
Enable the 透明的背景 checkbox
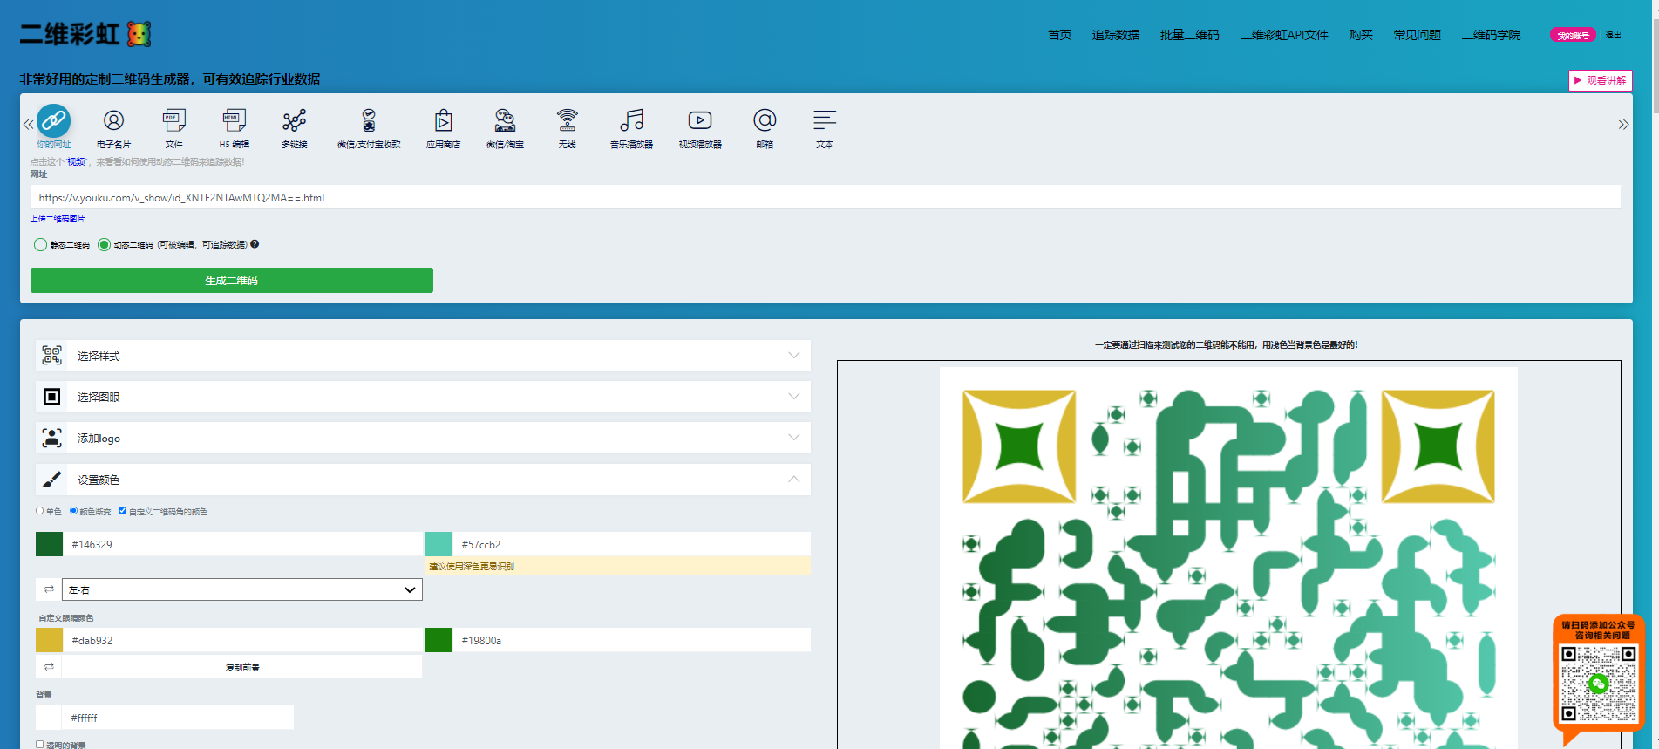coord(39,745)
